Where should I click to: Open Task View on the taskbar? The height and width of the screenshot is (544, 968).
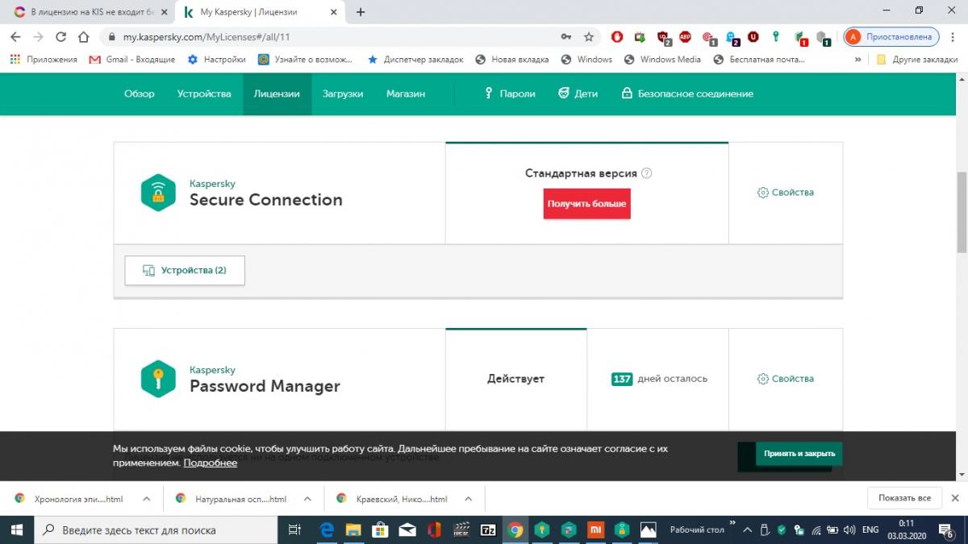tap(294, 529)
